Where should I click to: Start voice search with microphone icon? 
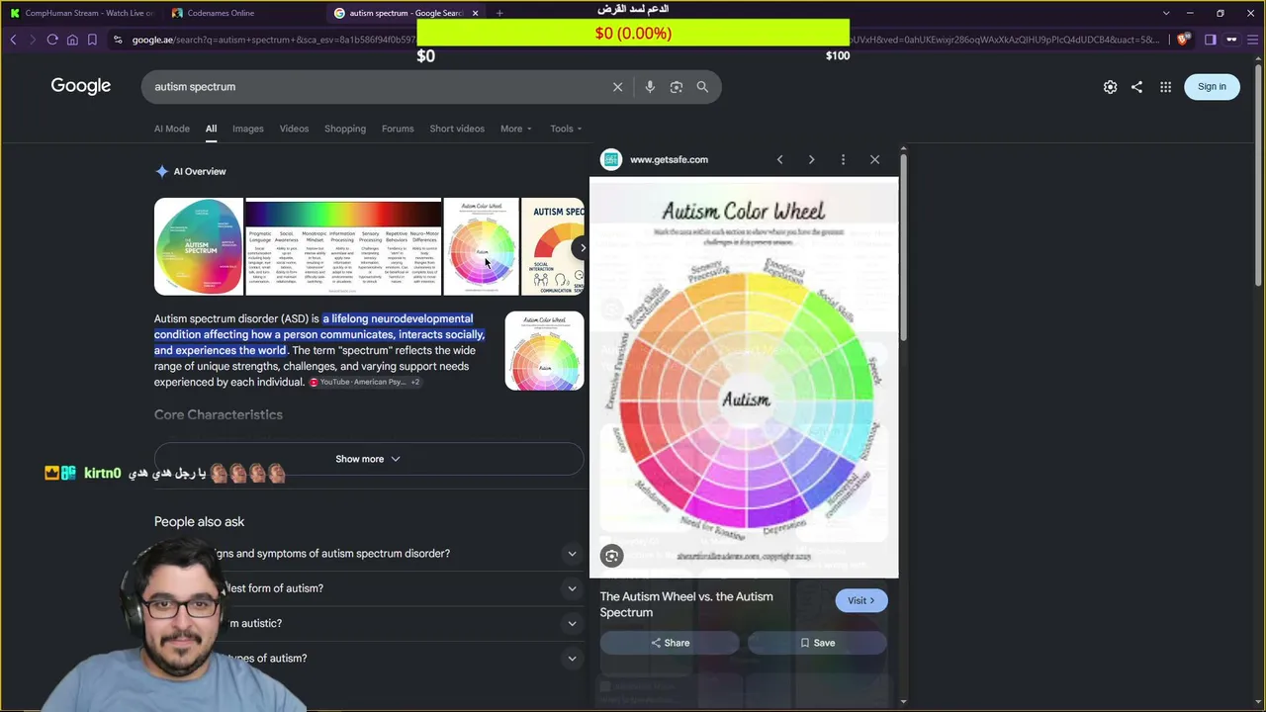tap(650, 87)
